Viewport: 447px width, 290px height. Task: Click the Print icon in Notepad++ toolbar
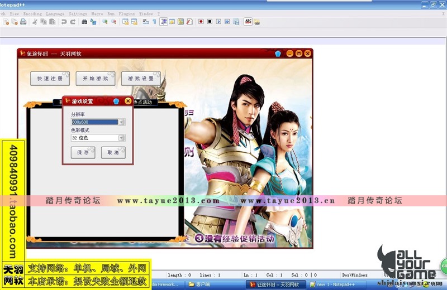pyautogui.click(x=23, y=22)
